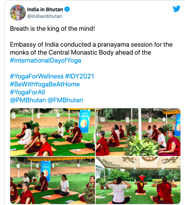Open the #YogaForWellness hashtag
Viewport: 185px width, 205px height.
(37, 77)
